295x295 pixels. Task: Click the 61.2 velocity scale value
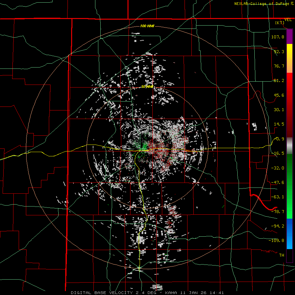coord(279,81)
